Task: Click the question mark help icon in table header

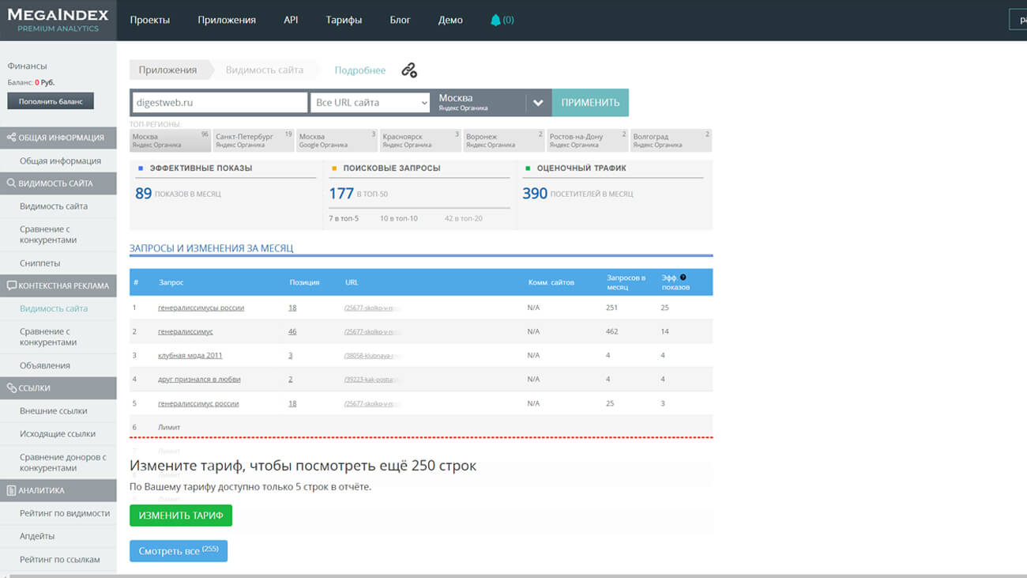Action: coord(683,278)
